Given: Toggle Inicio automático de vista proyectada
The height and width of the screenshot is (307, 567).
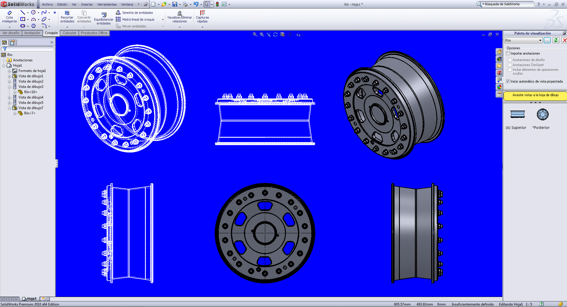Looking at the screenshot, I should tap(508, 81).
